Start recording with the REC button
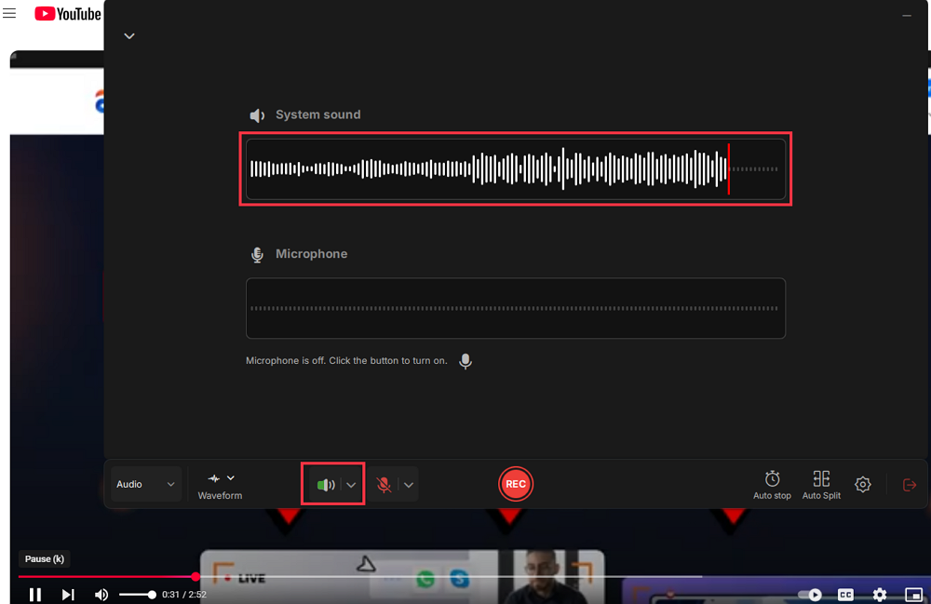 [516, 484]
